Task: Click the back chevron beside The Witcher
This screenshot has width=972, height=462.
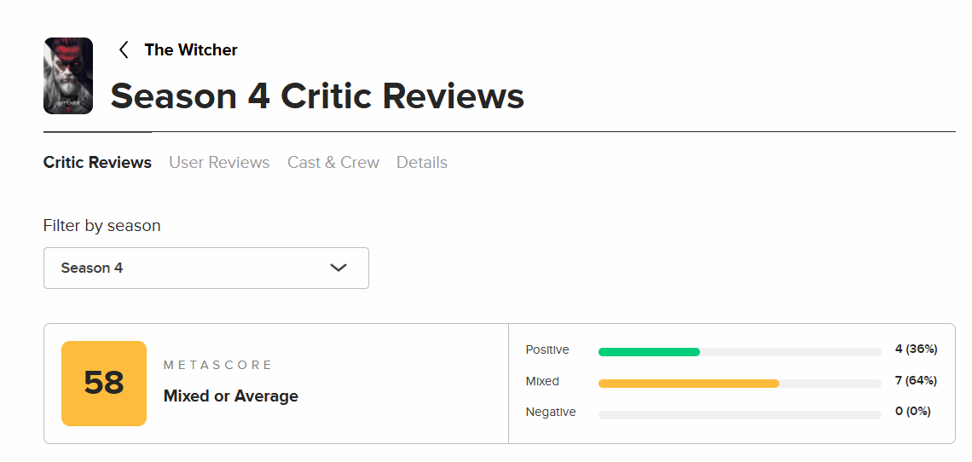Action: point(124,49)
